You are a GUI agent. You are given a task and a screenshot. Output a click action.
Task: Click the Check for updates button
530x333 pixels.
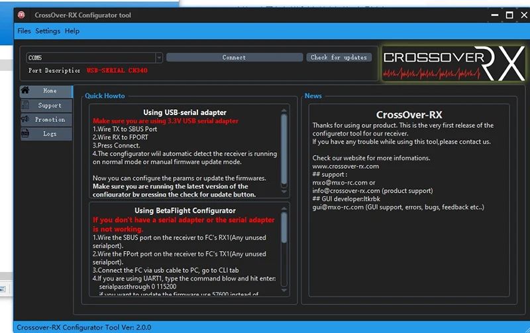pyautogui.click(x=339, y=58)
